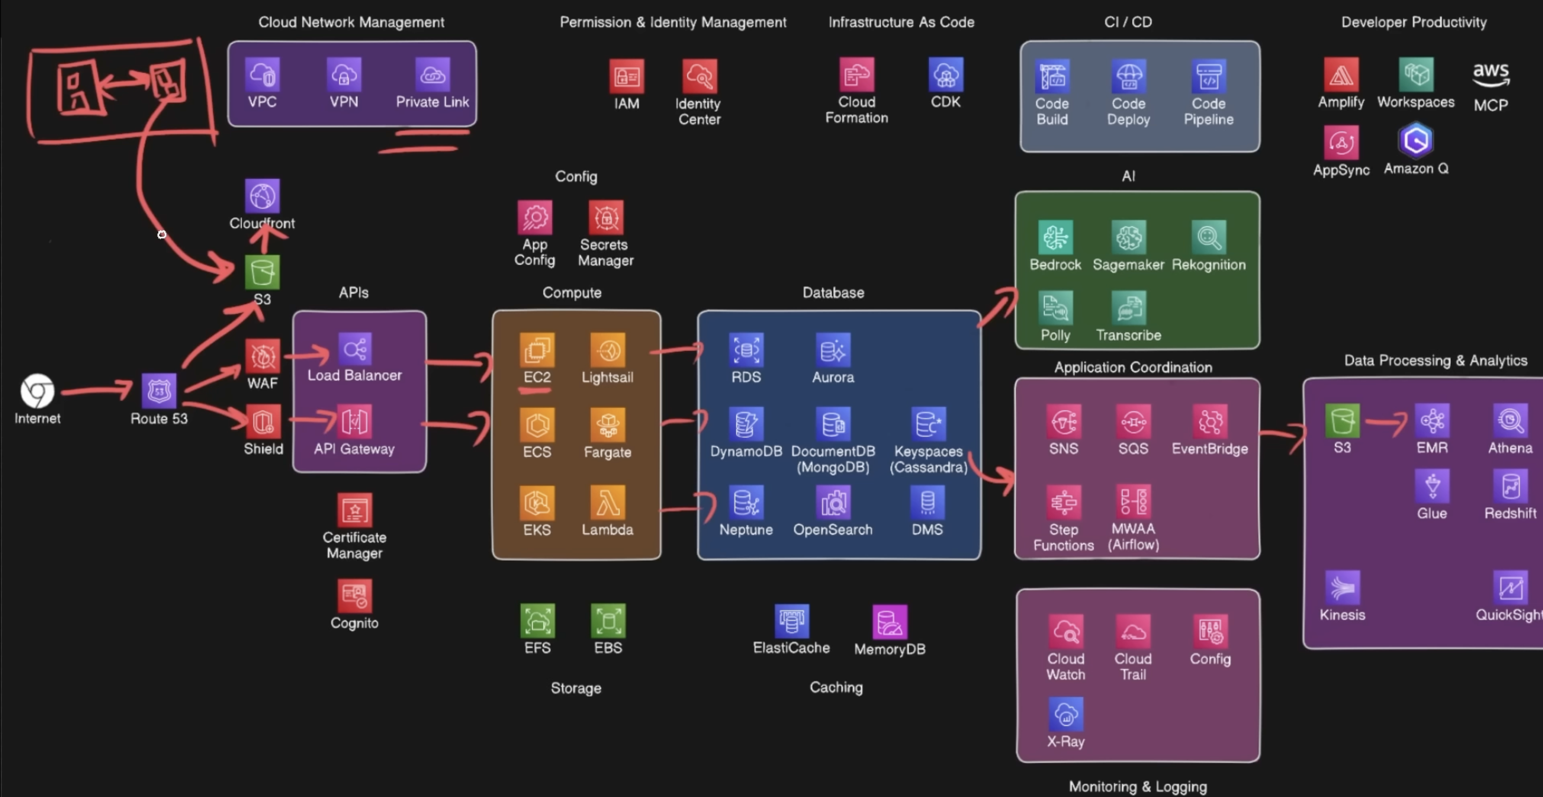Select the Cognito icon
1543x797 pixels.
tap(354, 595)
